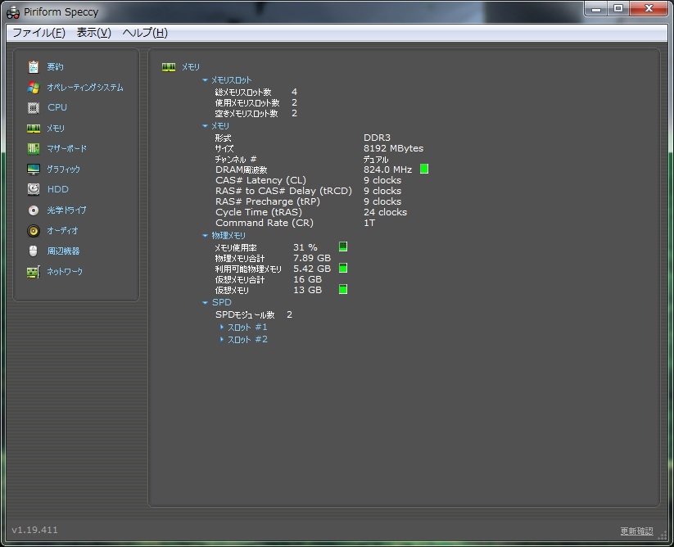Collapse the SPD section
674x547 pixels.
coord(205,302)
